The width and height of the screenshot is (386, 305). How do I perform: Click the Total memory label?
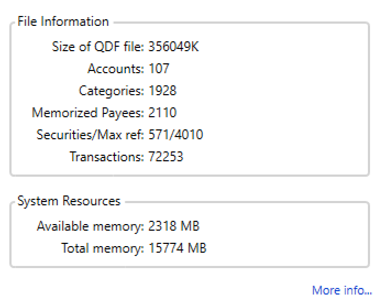click(x=103, y=248)
